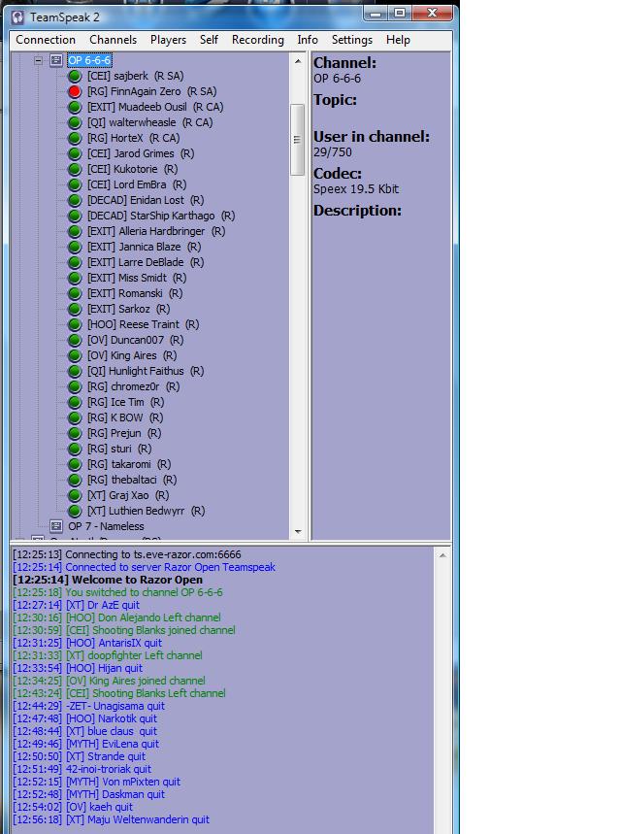621x834 pixels.
Task: Click green status light of Enidan Lost
Action: click(75, 200)
